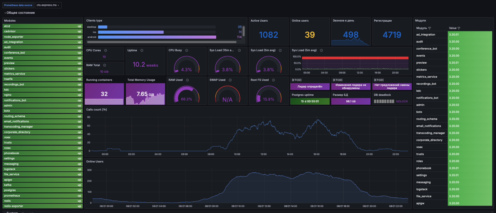Click the Uptime panel info icon
496x213 pixels.
click(142, 50)
